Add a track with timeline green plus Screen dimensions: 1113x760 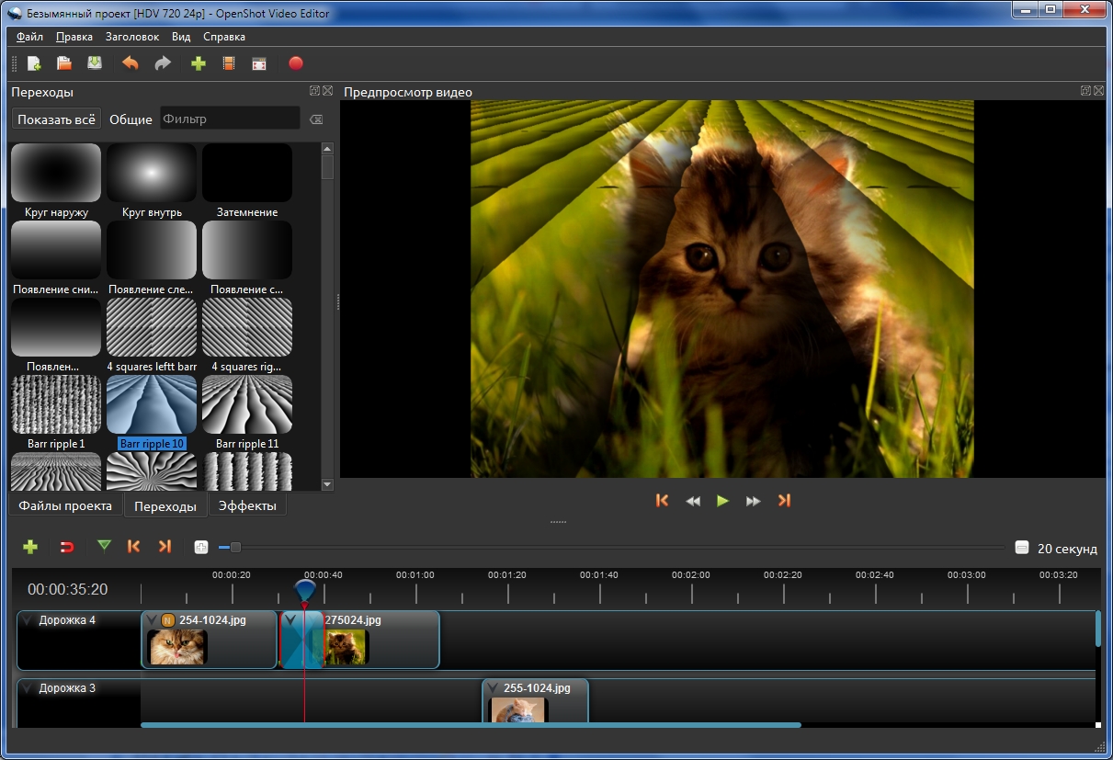pos(30,547)
